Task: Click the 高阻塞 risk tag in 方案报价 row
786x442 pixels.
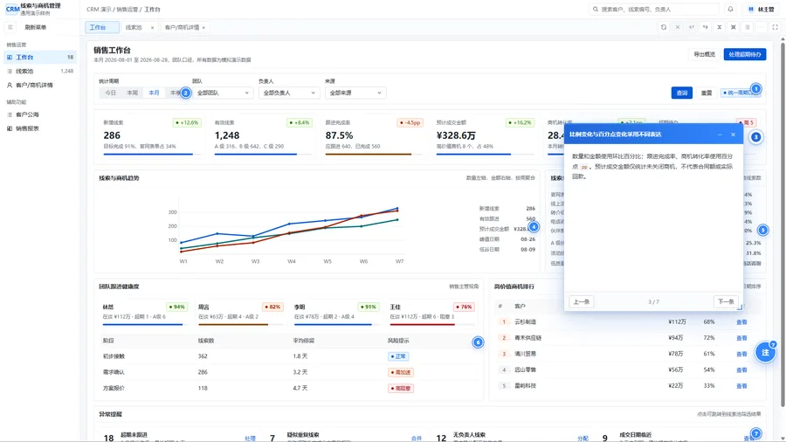Action: pos(401,389)
